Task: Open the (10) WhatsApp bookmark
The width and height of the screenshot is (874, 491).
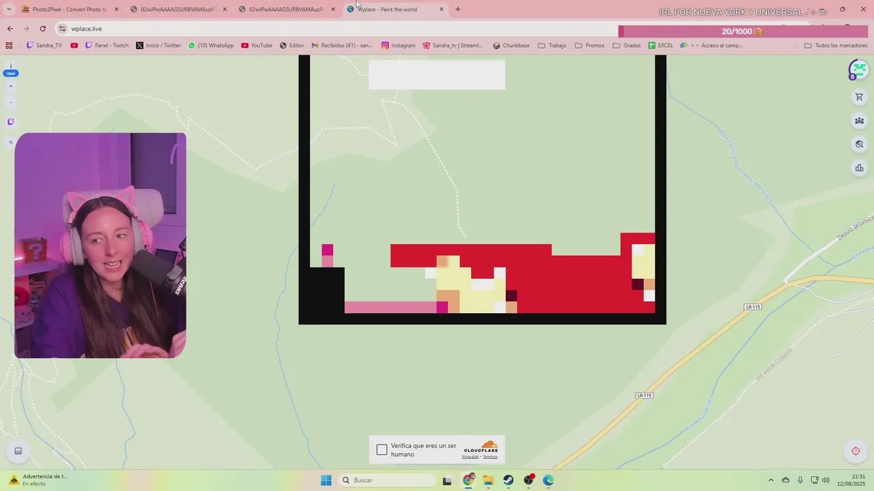Action: [211, 46]
